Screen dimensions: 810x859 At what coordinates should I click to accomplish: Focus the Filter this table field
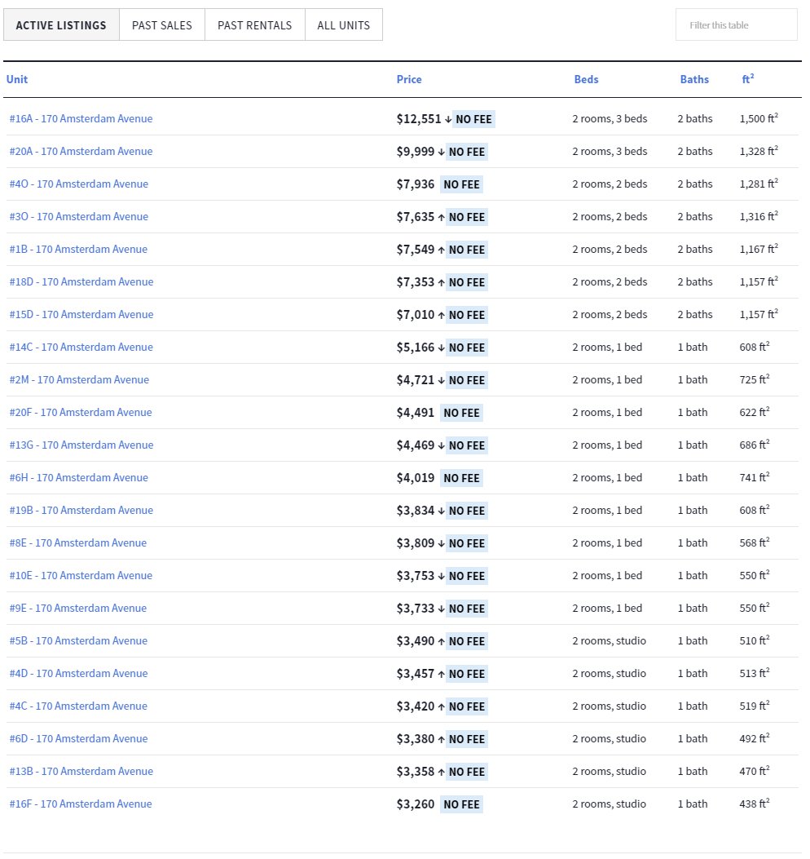[736, 25]
